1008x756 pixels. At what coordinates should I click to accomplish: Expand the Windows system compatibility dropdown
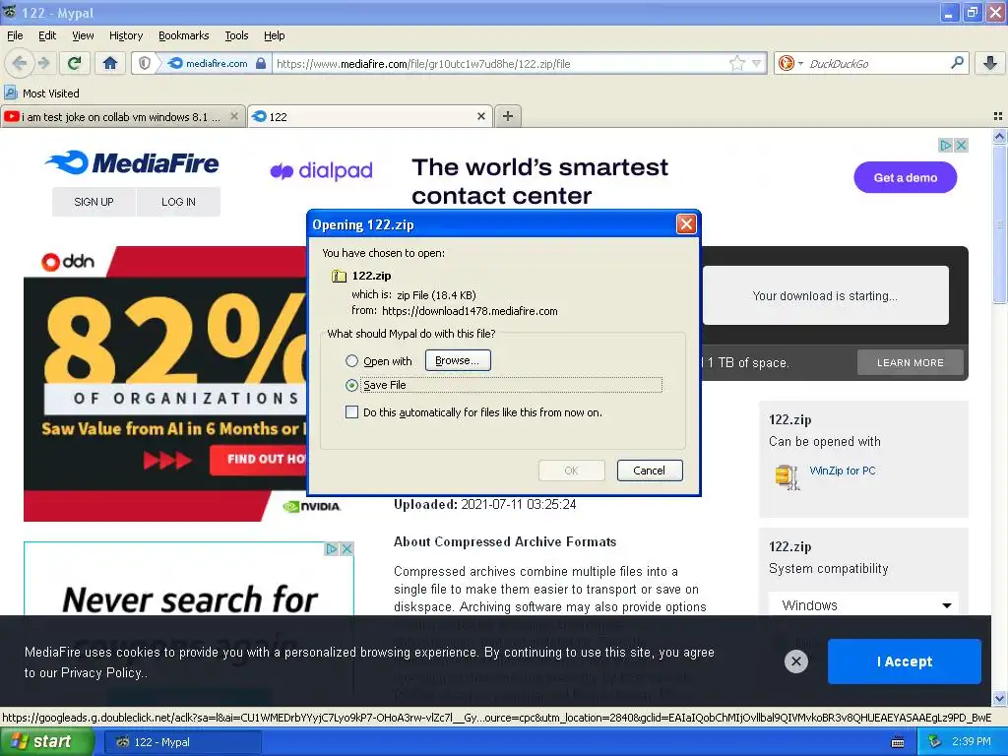click(x=863, y=605)
